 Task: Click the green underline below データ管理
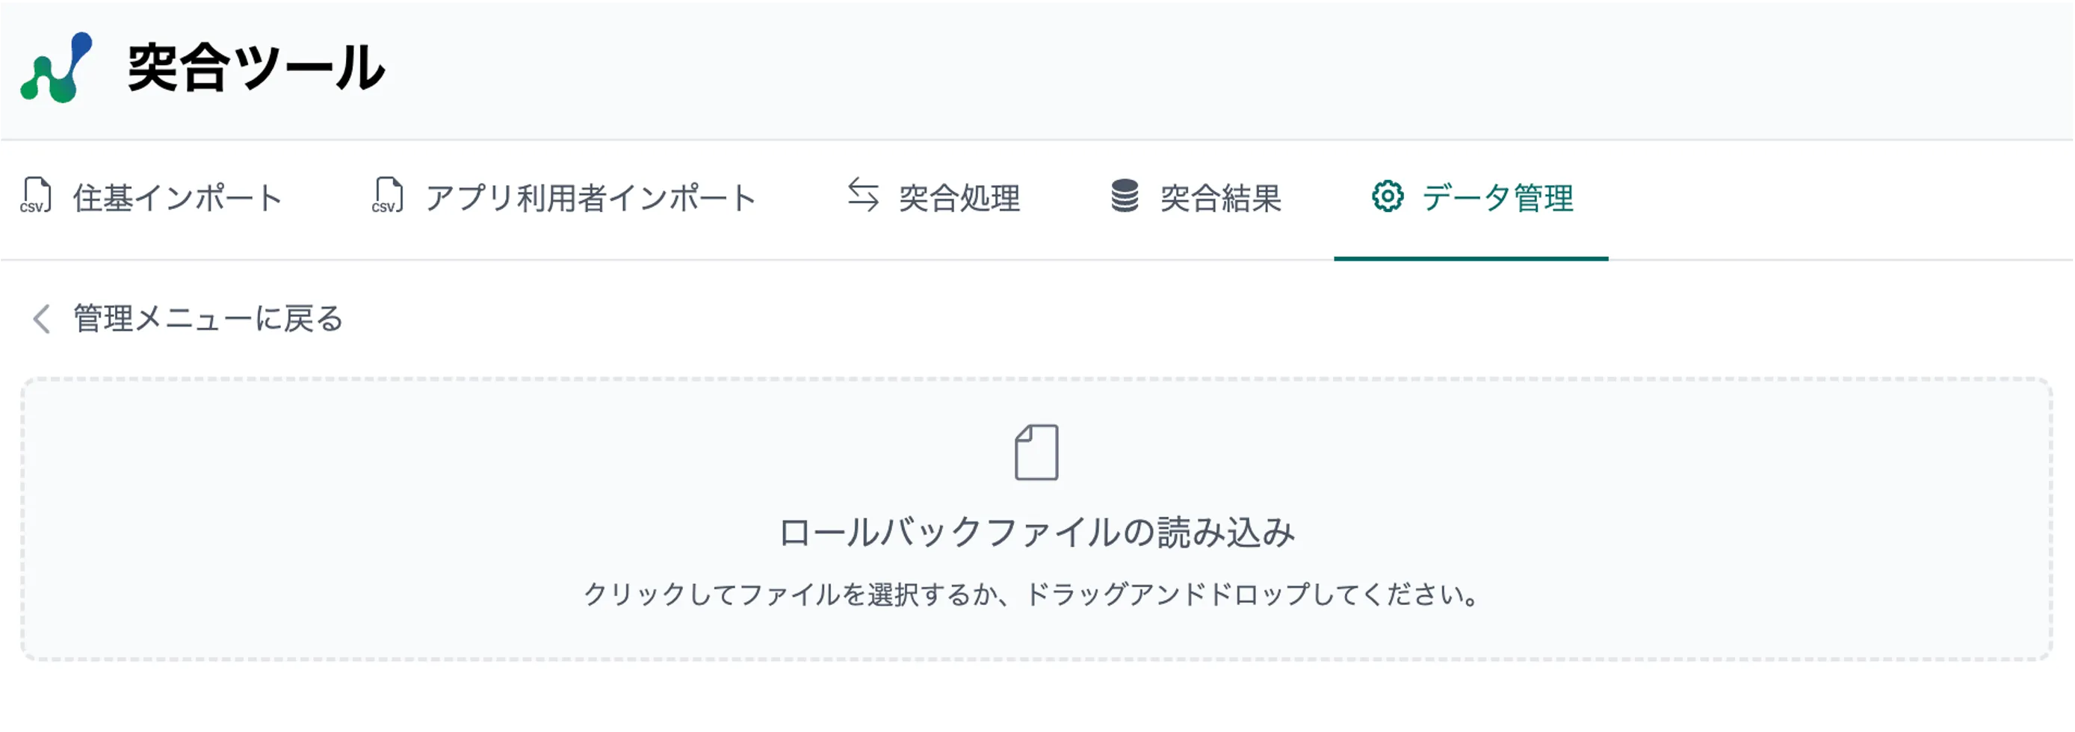[1471, 258]
